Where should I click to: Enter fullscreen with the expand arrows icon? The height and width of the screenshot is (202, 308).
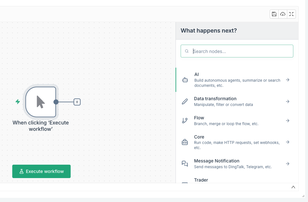point(291,14)
